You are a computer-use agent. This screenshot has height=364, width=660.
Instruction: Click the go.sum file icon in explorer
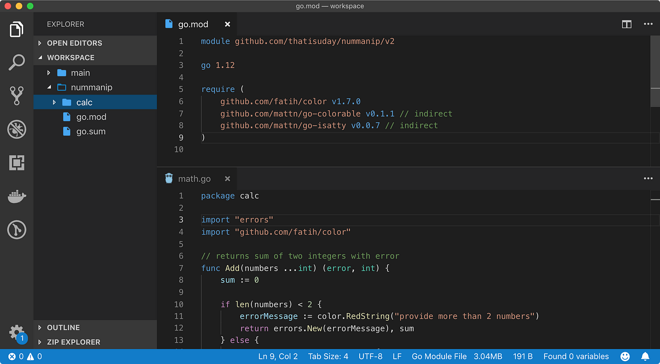point(66,131)
